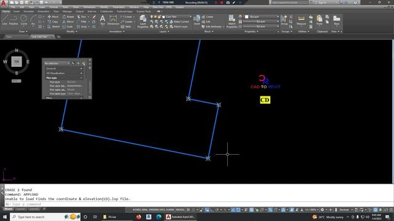Open the Layers panel expander
Viewport: 394px width, 221px height.
click(164, 31)
